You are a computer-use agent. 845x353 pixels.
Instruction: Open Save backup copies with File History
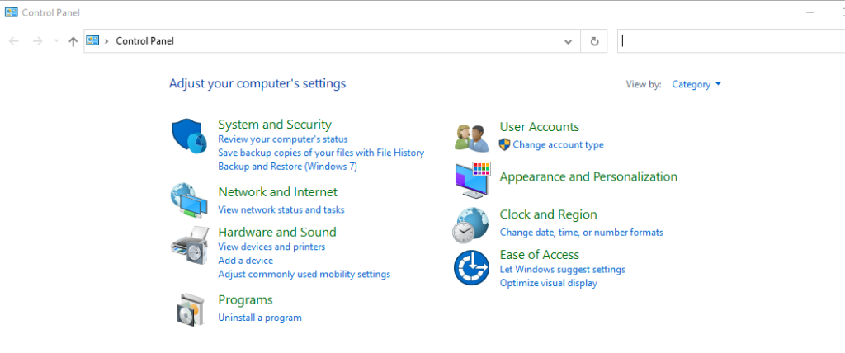pyautogui.click(x=321, y=153)
